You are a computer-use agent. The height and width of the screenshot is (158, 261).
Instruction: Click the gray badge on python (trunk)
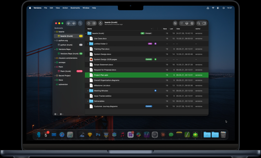click(81, 45)
